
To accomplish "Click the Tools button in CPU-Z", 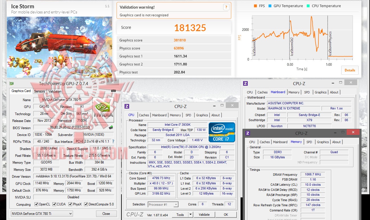I will [x=180, y=215].
